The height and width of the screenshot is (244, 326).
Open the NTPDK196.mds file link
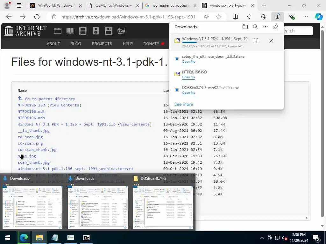coord(31,118)
